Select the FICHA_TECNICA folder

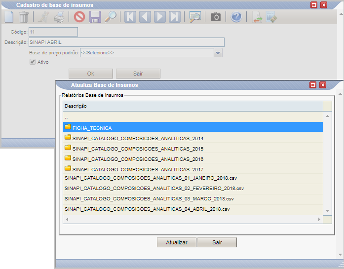pos(193,127)
